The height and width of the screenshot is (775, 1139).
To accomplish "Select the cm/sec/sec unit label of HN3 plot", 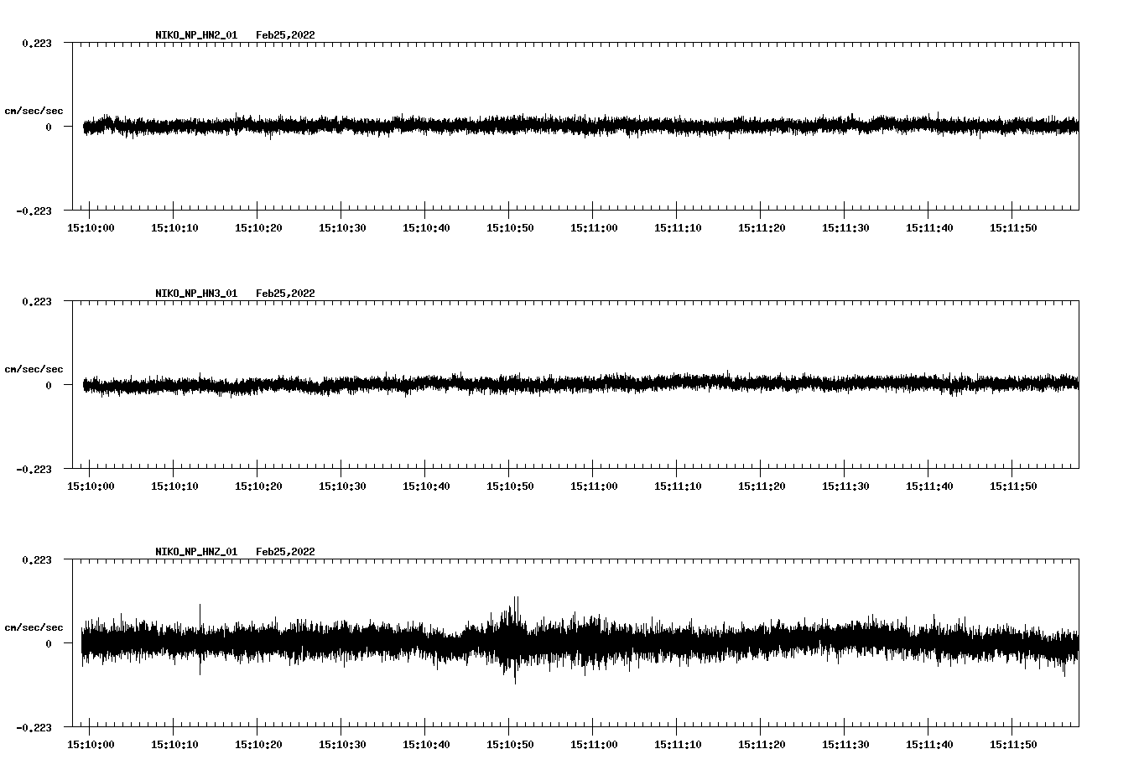I will coord(34,369).
